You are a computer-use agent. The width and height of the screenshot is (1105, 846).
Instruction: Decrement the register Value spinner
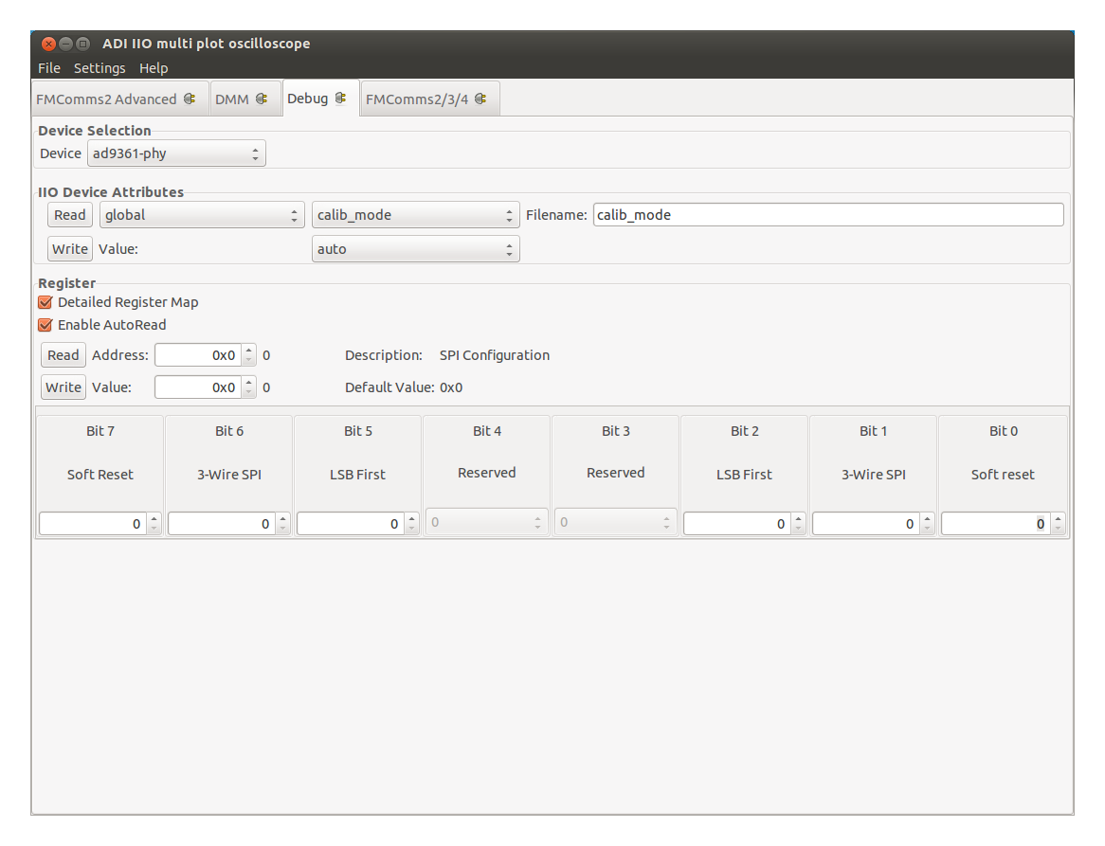[x=248, y=391]
